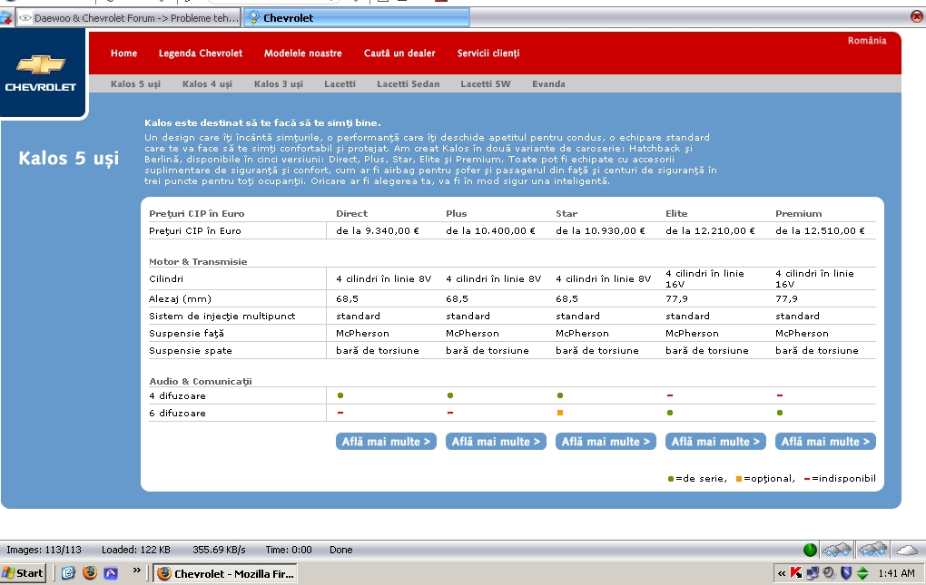Launch Firefox from Quick Launch icon
Image resolution: width=926 pixels, height=585 pixels.
(89, 573)
